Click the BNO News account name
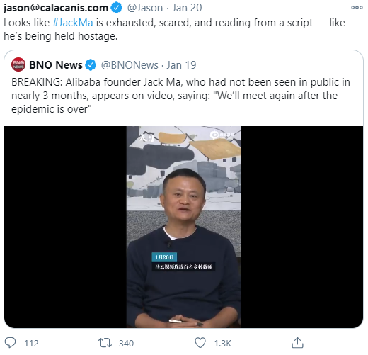 tap(56, 65)
